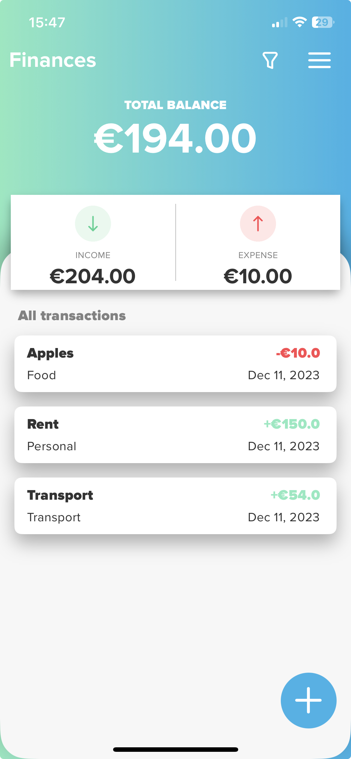Viewport: 351px width, 759px height.
Task: Tap the Wi-Fi status icon
Action: [299, 22]
